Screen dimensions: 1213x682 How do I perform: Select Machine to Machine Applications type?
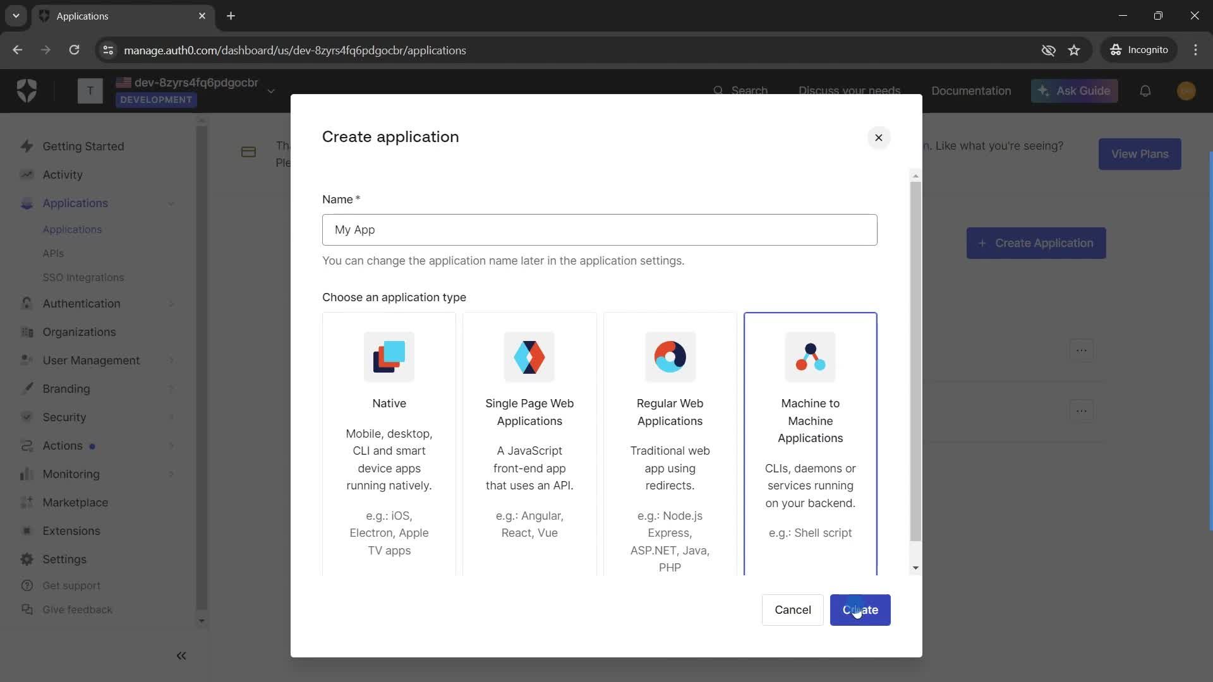(811, 444)
